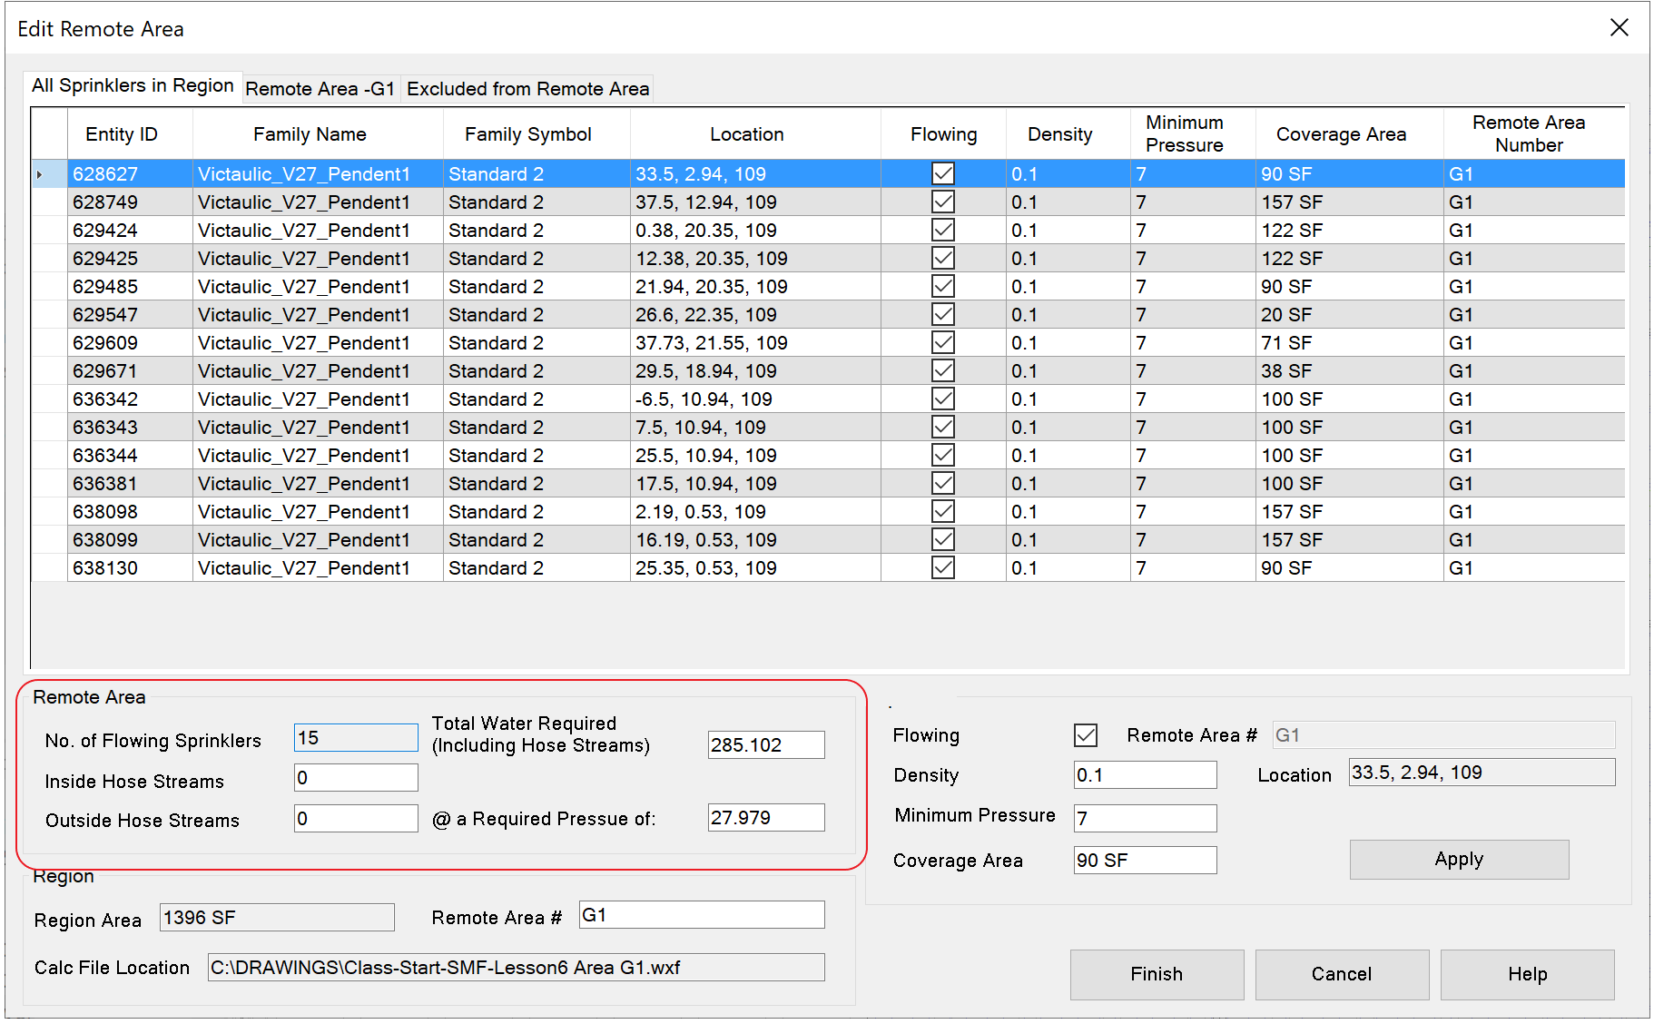This screenshot has width=1654, height=1024.
Task: Toggle Flowing checkbox for entity 636381
Action: tap(943, 483)
